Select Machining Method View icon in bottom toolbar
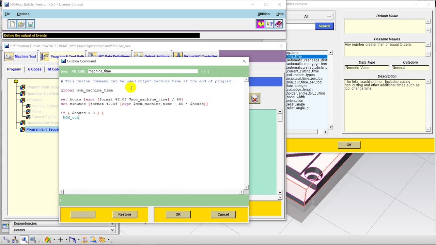This screenshot has width=436, height=245. pos(33,240)
